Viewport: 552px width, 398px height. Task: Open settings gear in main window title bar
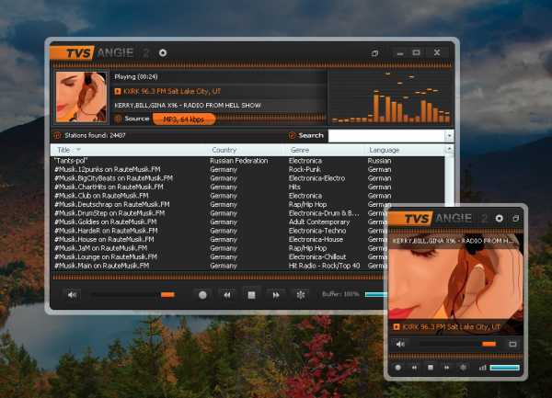[x=163, y=52]
